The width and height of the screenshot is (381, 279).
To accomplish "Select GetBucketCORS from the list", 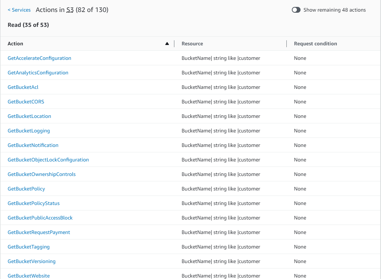I will coord(26,102).
